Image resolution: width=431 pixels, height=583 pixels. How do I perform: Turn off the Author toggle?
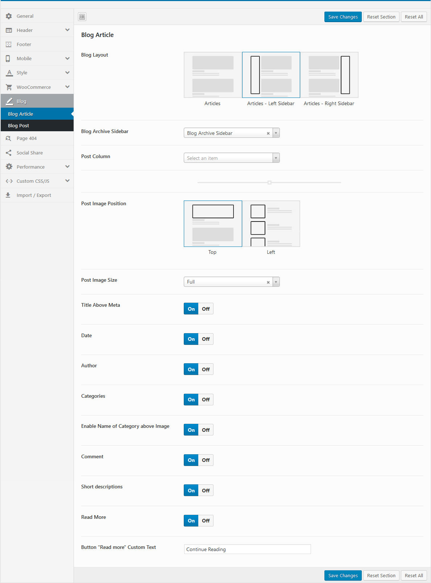(206, 369)
